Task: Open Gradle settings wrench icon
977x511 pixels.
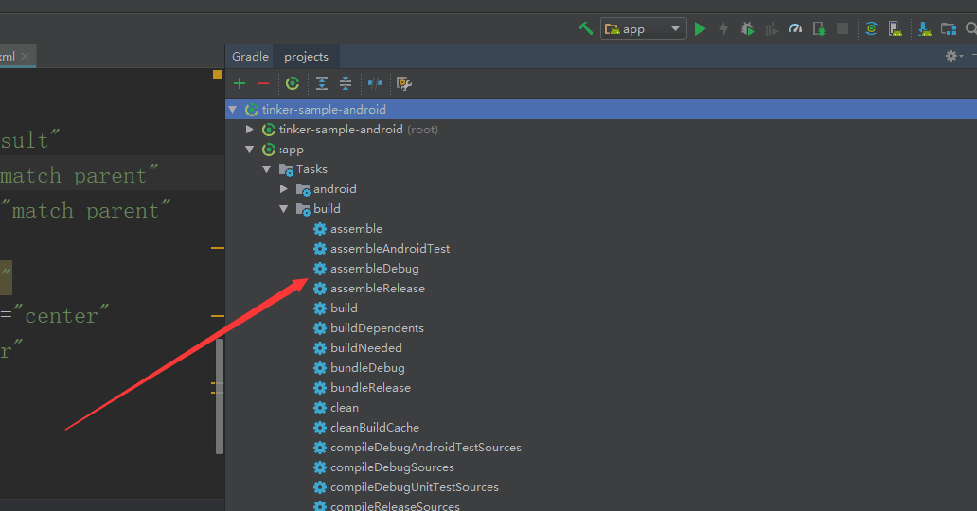Action: point(403,83)
